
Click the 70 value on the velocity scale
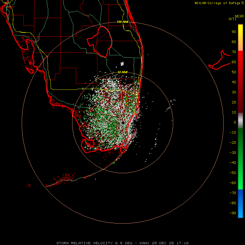coord(234,52)
